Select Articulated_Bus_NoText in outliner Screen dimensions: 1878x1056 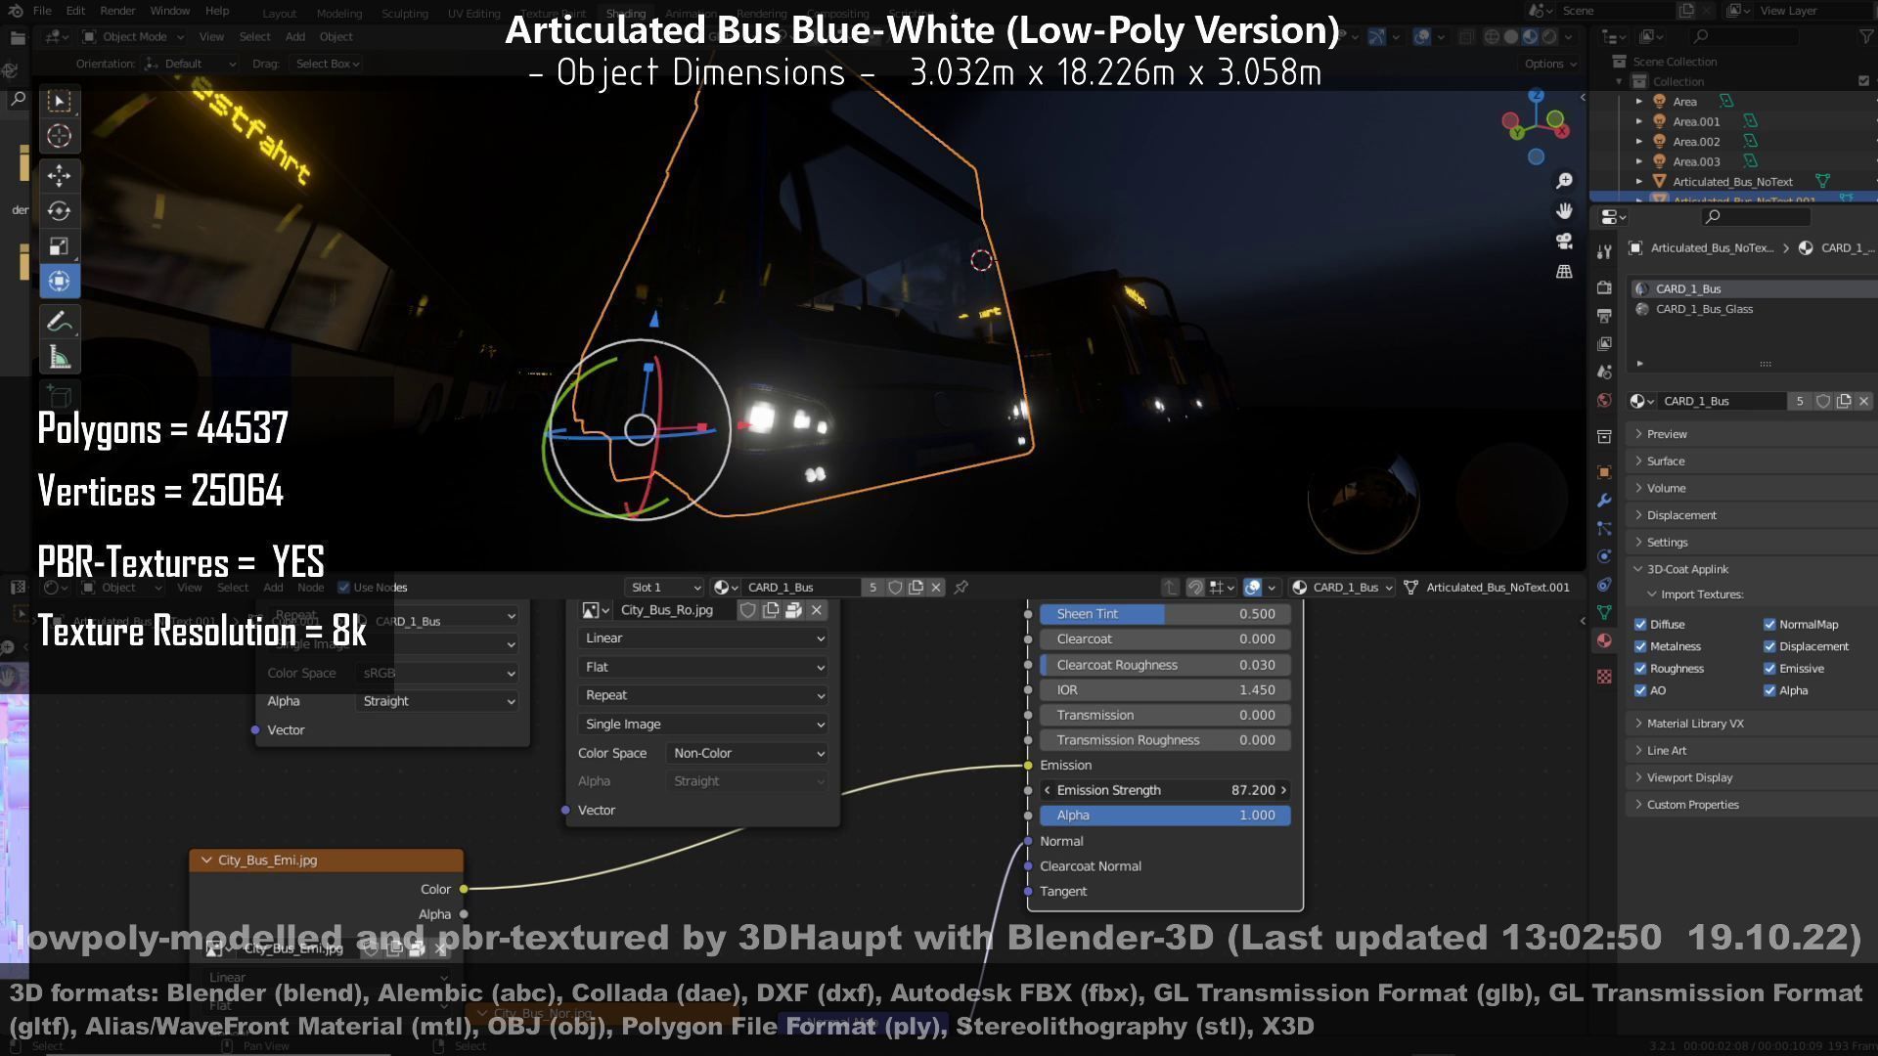coord(1732,182)
